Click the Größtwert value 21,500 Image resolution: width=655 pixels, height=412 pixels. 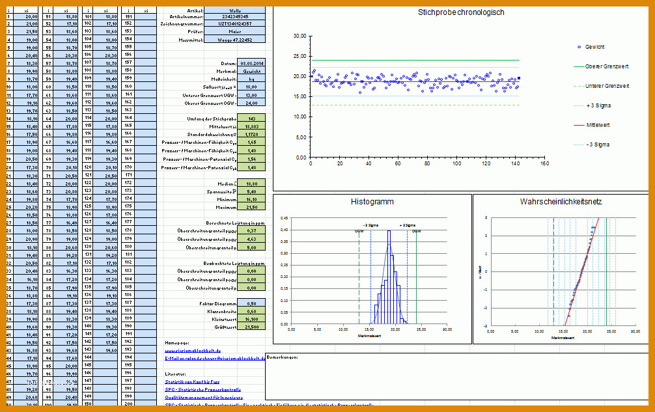pos(251,327)
